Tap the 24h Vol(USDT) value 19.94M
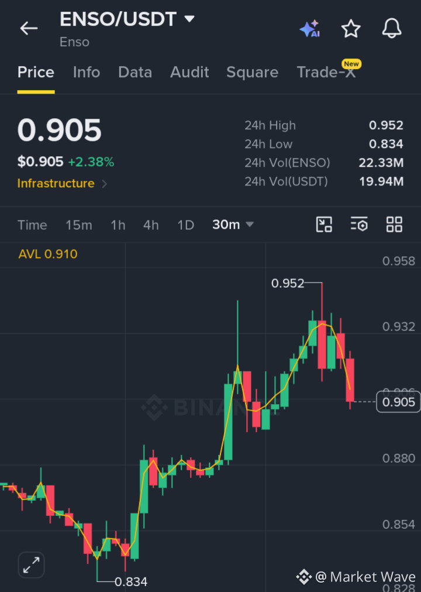 pos(381,181)
